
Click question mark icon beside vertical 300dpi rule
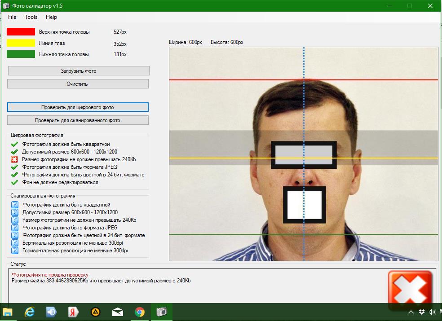tap(15, 243)
